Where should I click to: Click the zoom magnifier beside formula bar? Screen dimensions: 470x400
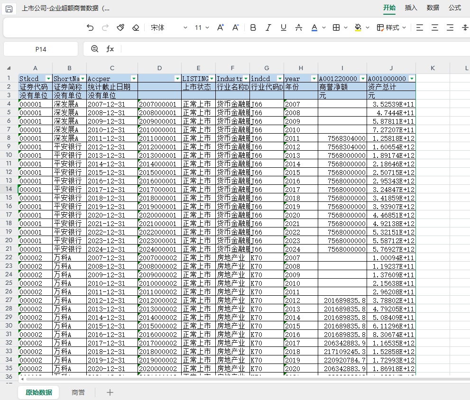(x=94, y=49)
